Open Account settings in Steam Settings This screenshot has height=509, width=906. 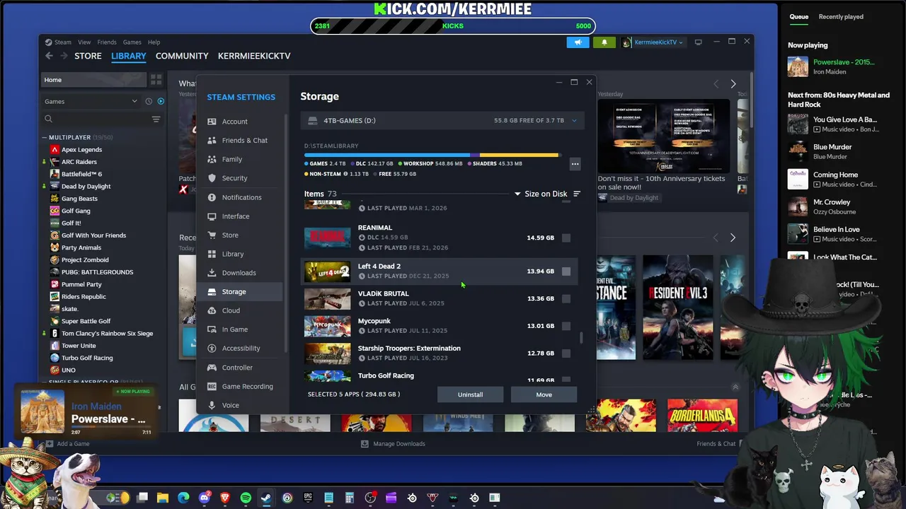pyautogui.click(x=242, y=122)
